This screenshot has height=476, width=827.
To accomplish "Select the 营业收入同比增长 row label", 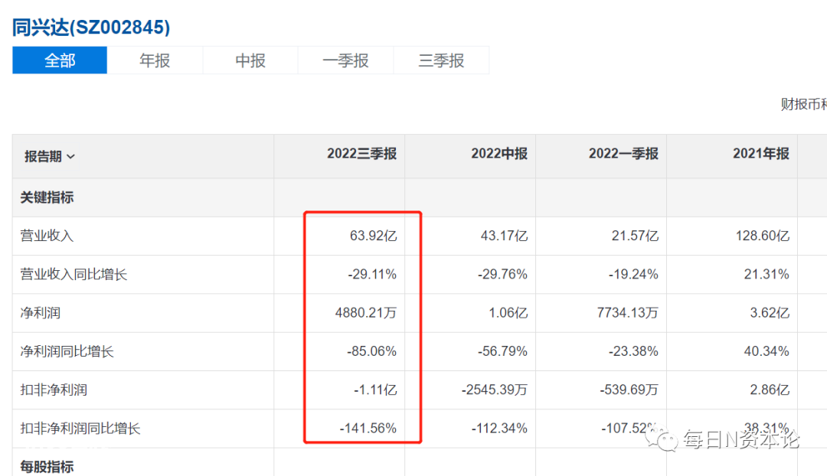I will [x=74, y=274].
